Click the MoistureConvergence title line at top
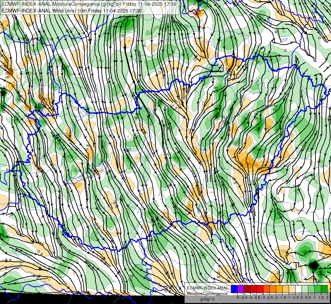331x304 pixels. click(x=89, y=4)
